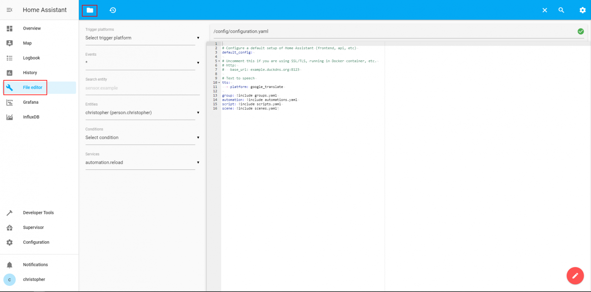Switch to Developer Tools
591x292 pixels.
[x=38, y=212]
